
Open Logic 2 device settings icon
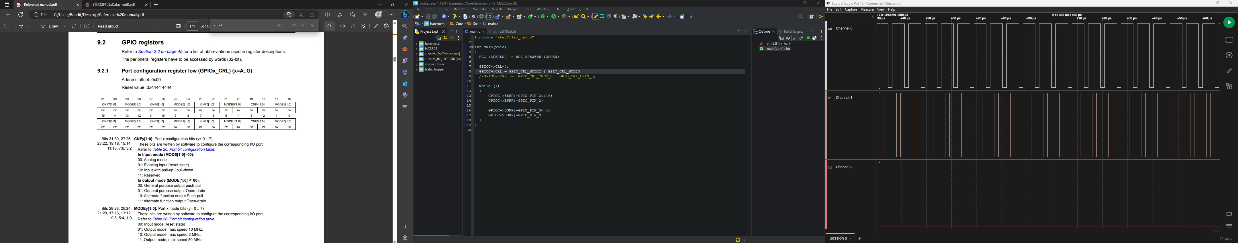(x=1229, y=40)
